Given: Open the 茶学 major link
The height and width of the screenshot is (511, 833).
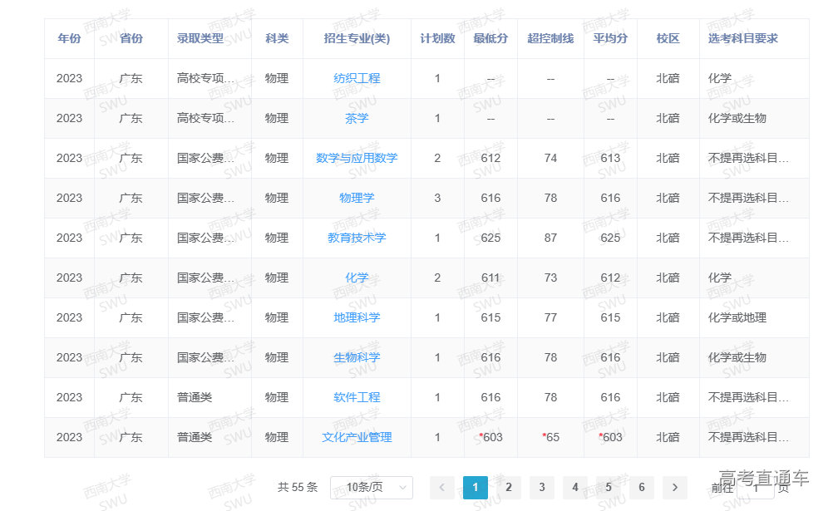Looking at the screenshot, I should coord(357,118).
